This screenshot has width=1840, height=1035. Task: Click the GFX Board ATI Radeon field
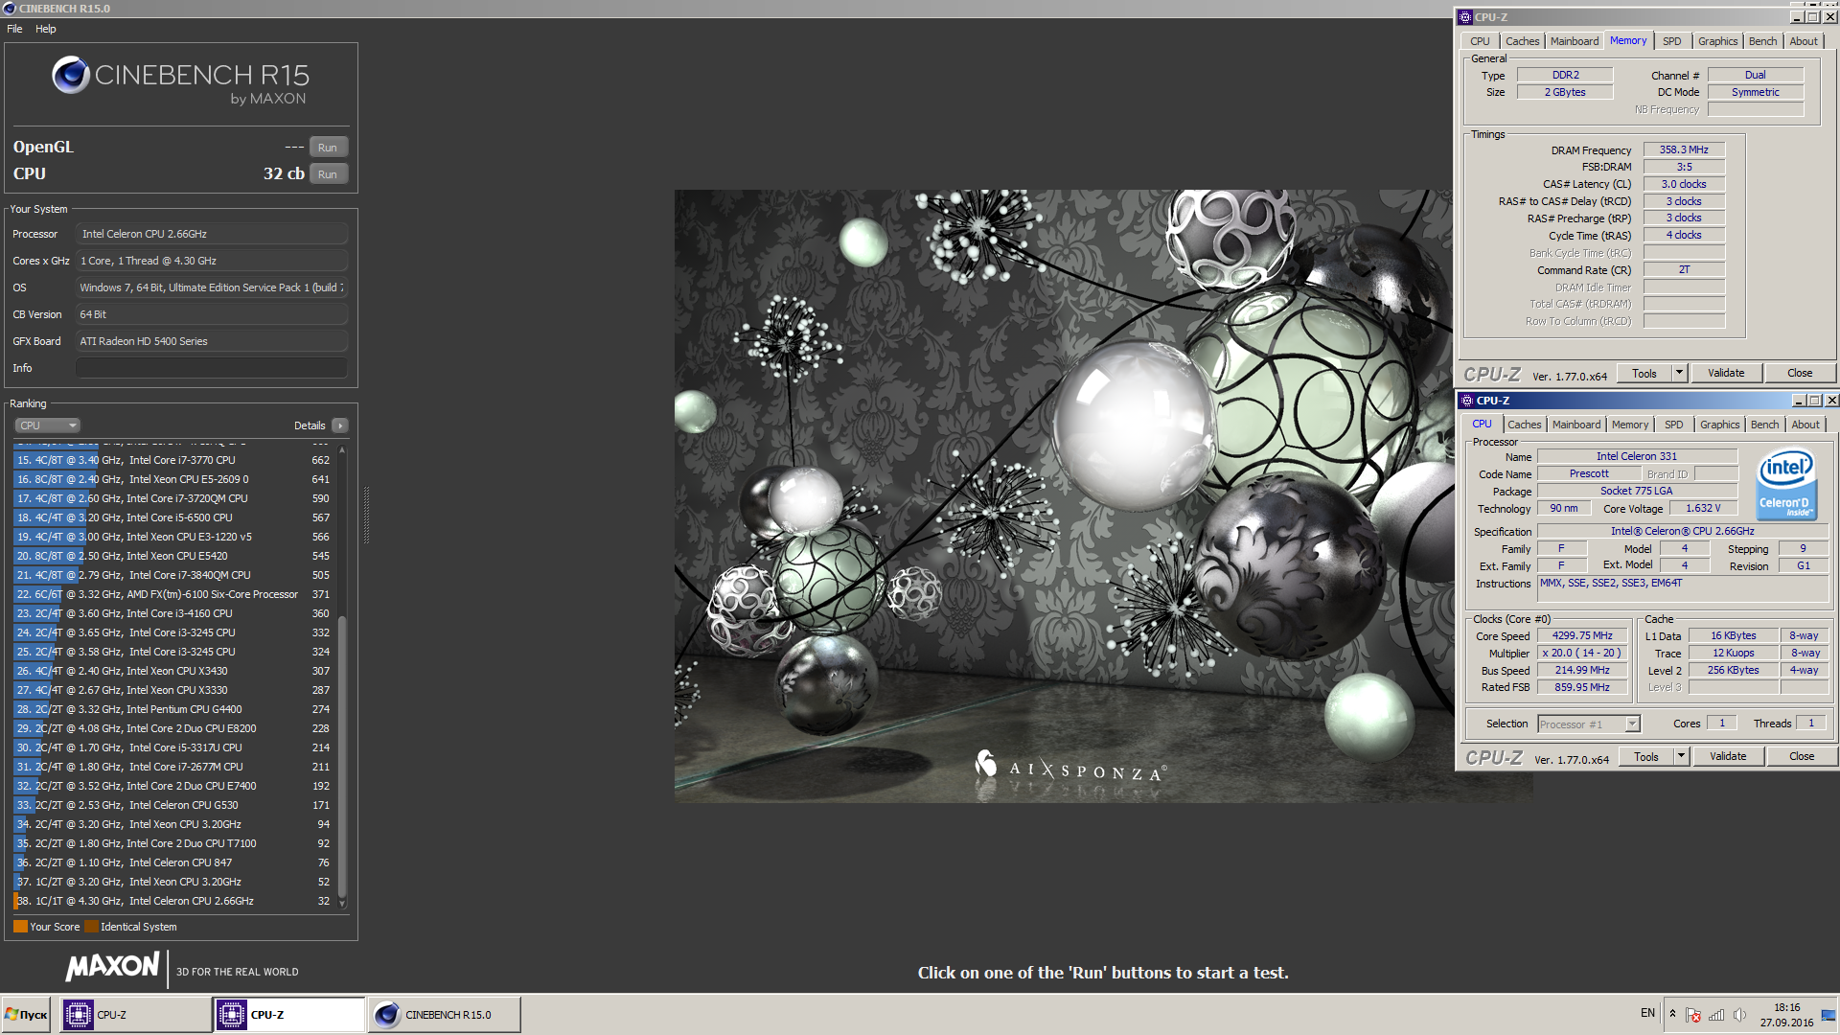212,341
